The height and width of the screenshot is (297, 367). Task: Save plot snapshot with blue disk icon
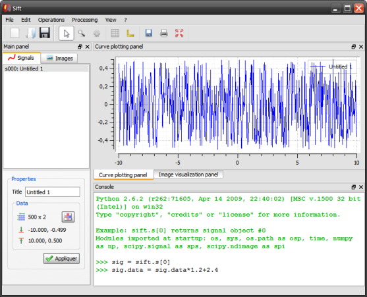tap(149, 33)
